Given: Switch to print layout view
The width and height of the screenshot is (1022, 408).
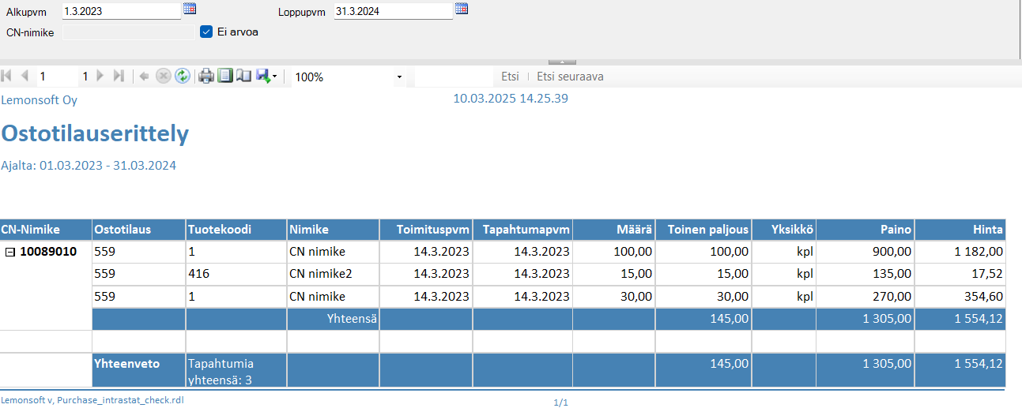Looking at the screenshot, I should click(x=225, y=77).
